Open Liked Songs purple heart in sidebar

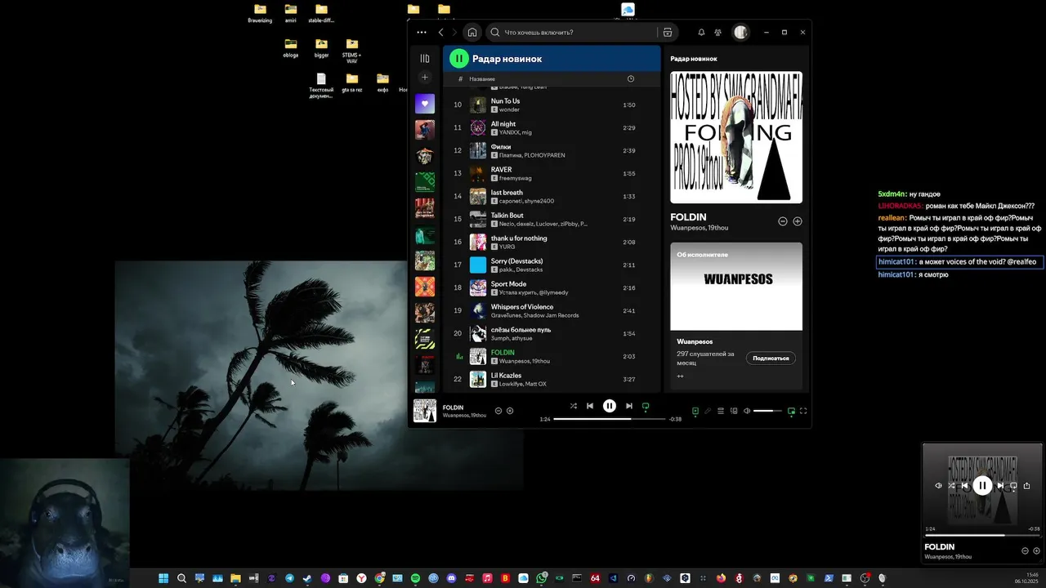point(424,104)
